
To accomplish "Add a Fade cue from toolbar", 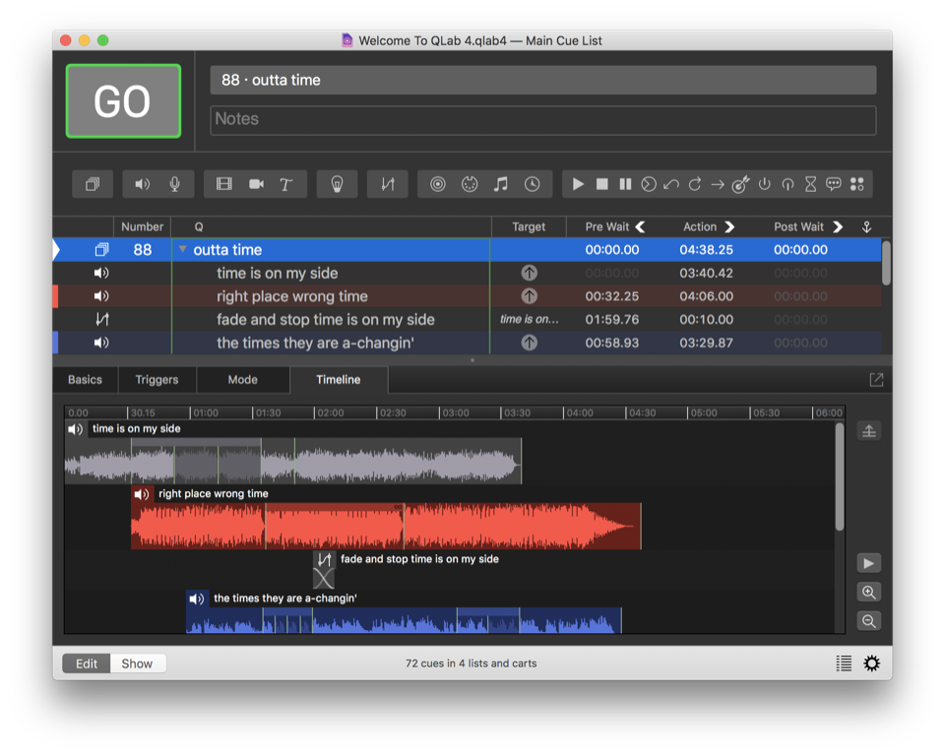I will click(x=388, y=184).
